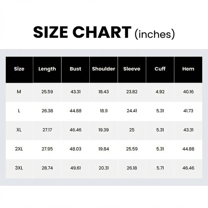The height and width of the screenshot is (208, 208).
Task: Click the 25.59 length value for M
Action: [47, 92]
